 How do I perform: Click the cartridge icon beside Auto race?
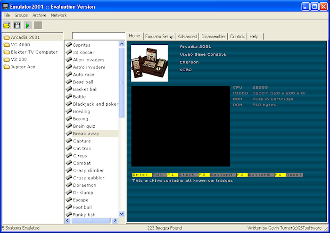click(x=69, y=74)
